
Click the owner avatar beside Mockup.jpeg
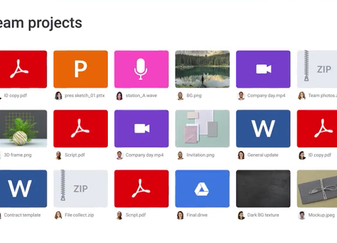[302, 215]
